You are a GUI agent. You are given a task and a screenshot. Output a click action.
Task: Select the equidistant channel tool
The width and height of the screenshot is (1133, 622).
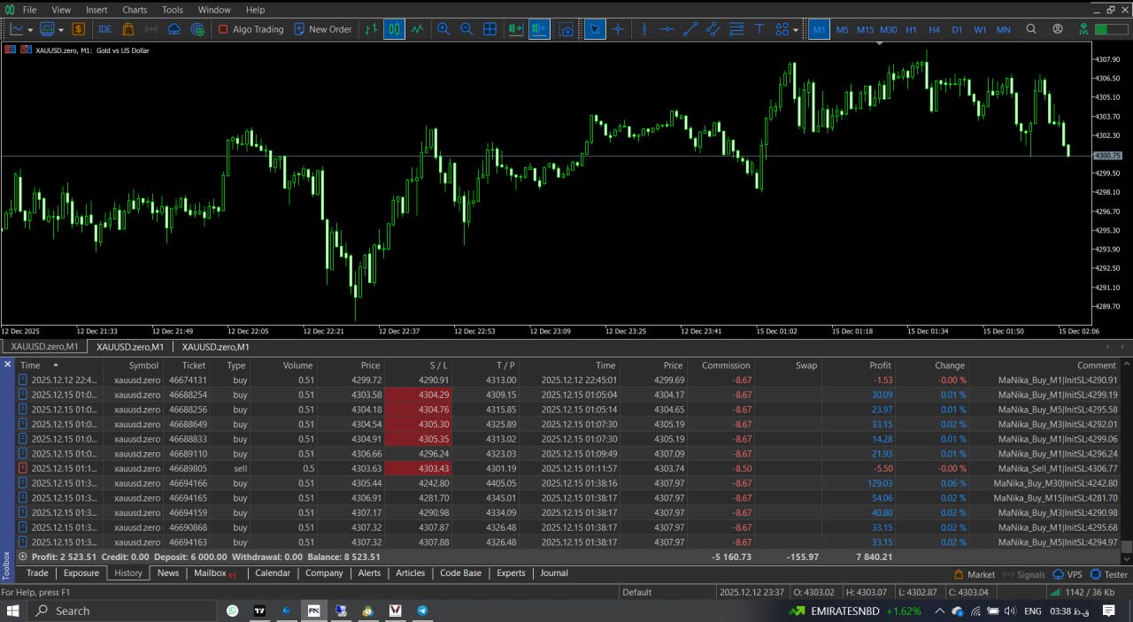713,29
